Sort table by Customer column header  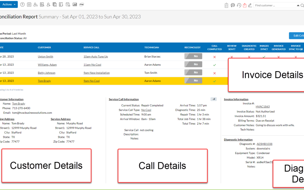[x=44, y=48]
